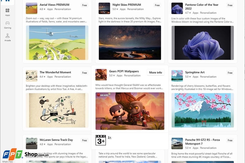Open The Wonderful Moment illustration preview
This screenshot has width=245, height=163.
point(57,110)
